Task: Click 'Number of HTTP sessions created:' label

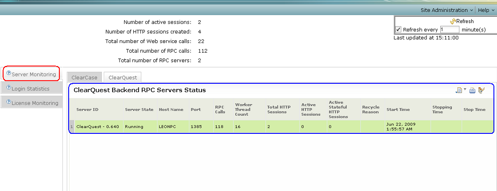Action: pyautogui.click(x=148, y=32)
